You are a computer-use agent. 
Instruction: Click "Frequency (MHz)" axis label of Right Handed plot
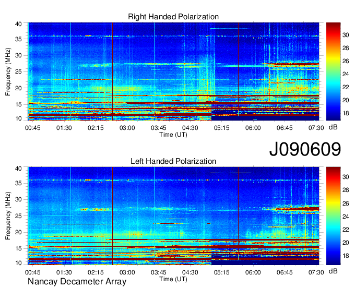(8, 71)
